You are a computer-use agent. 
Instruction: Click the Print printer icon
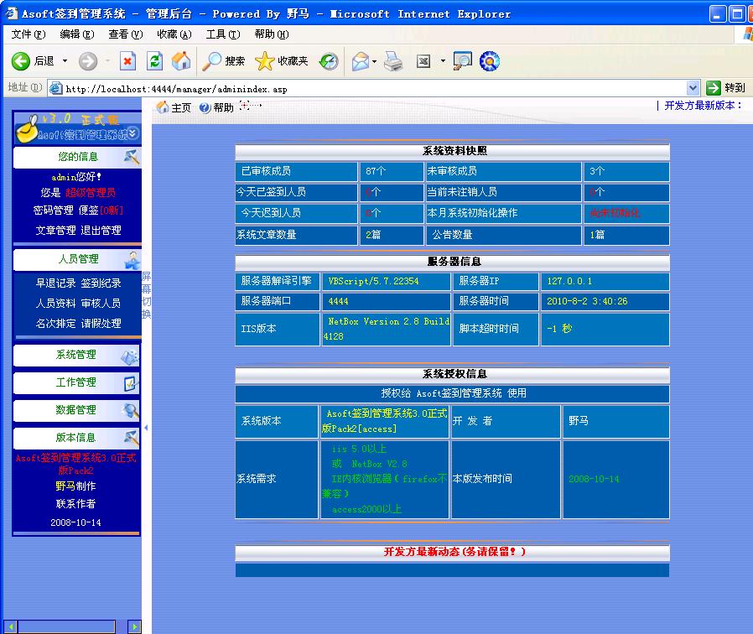point(393,61)
